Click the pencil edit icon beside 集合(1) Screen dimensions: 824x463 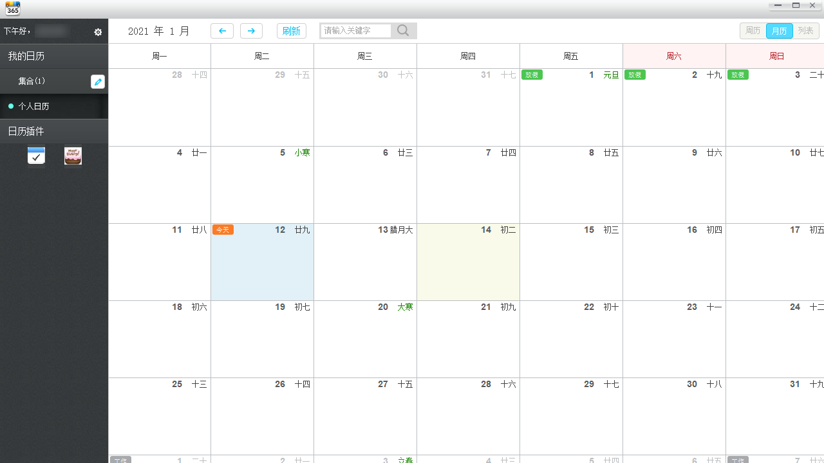click(x=98, y=82)
